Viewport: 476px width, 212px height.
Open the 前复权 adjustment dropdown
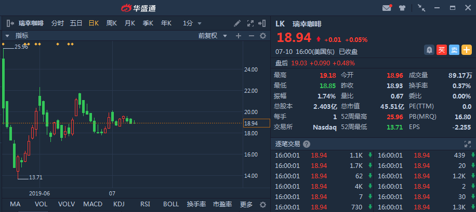tap(213, 36)
